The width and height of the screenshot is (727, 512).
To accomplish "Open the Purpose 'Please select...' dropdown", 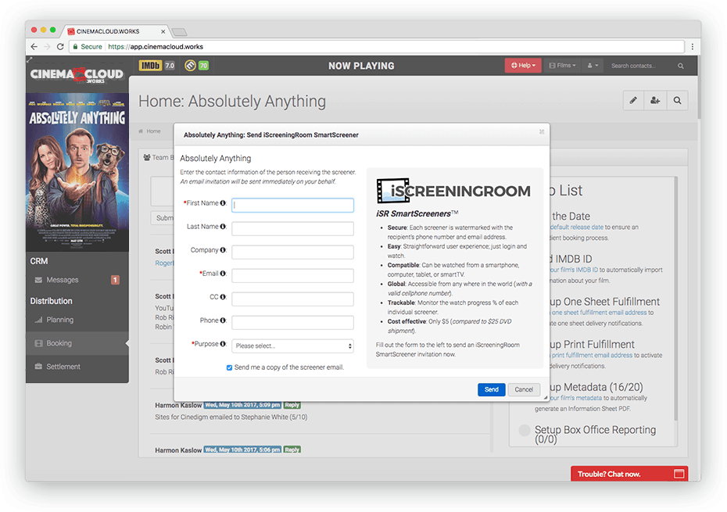I will 292,345.
